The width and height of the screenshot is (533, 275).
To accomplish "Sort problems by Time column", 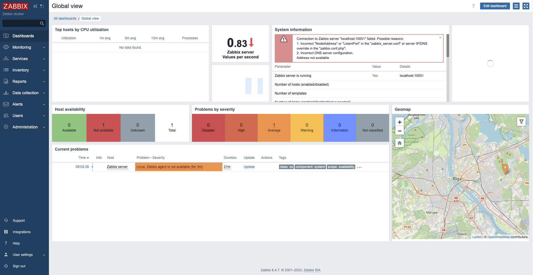I will [84, 158].
